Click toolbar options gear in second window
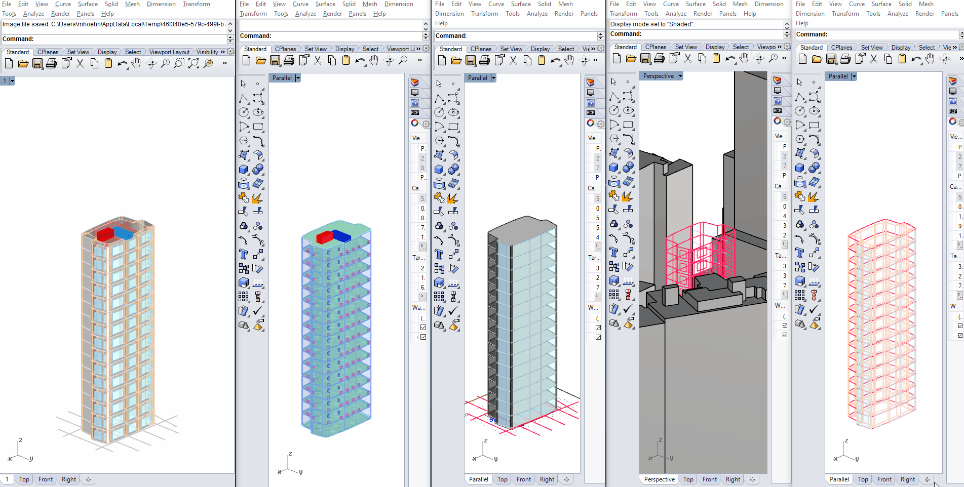The image size is (964, 487). (x=426, y=49)
